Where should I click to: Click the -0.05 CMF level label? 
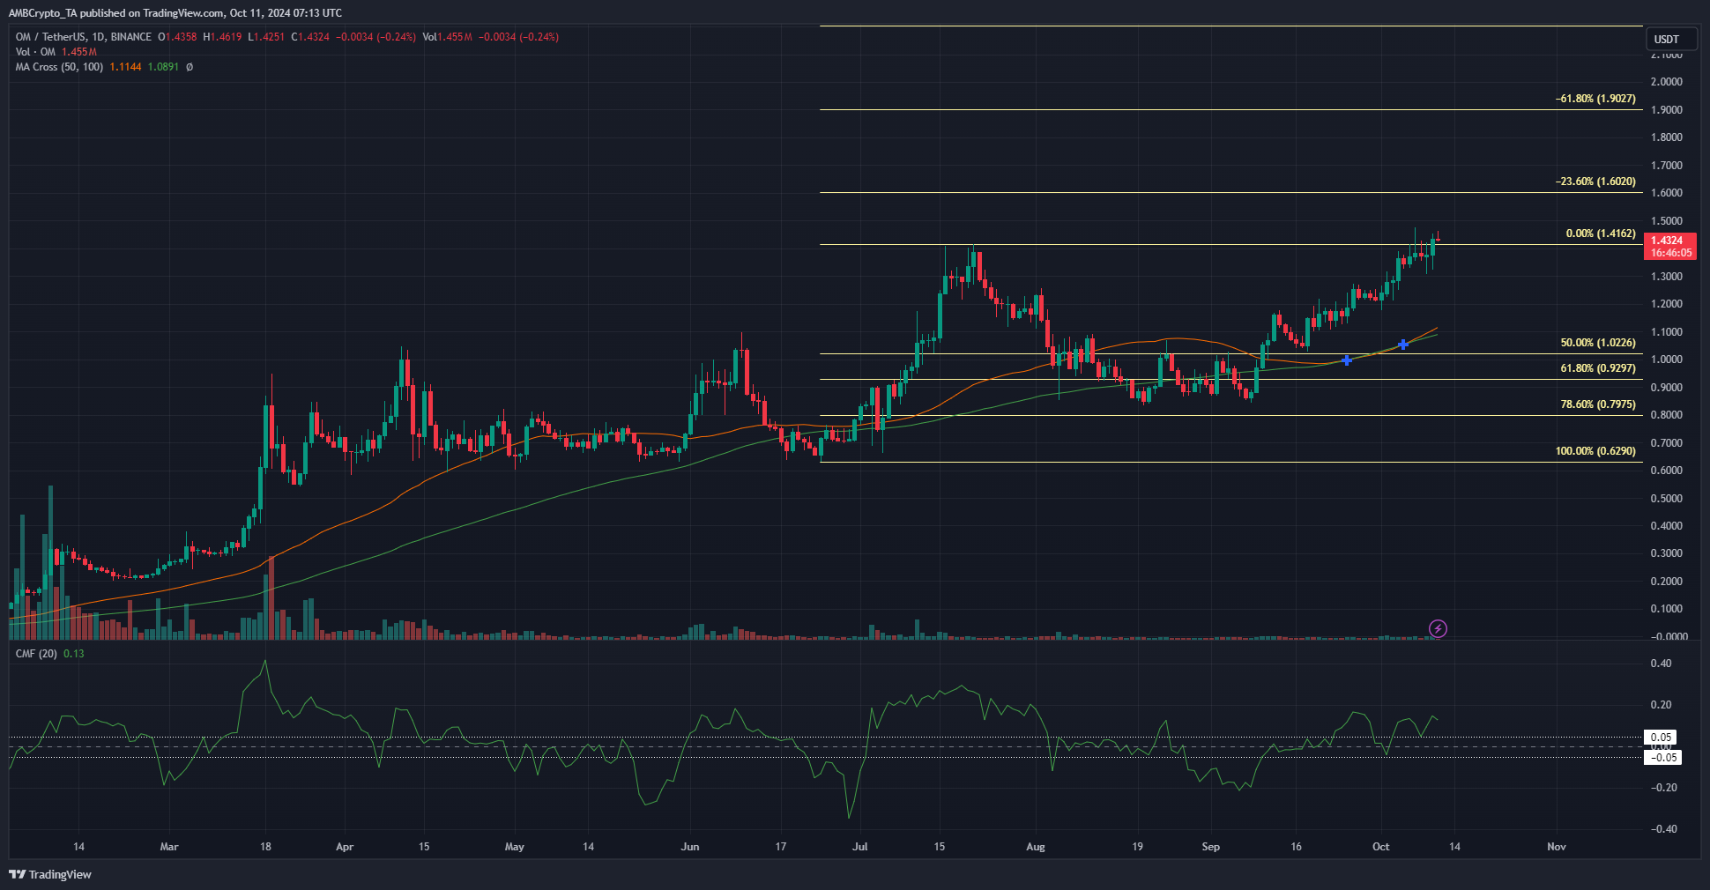coord(1663,758)
